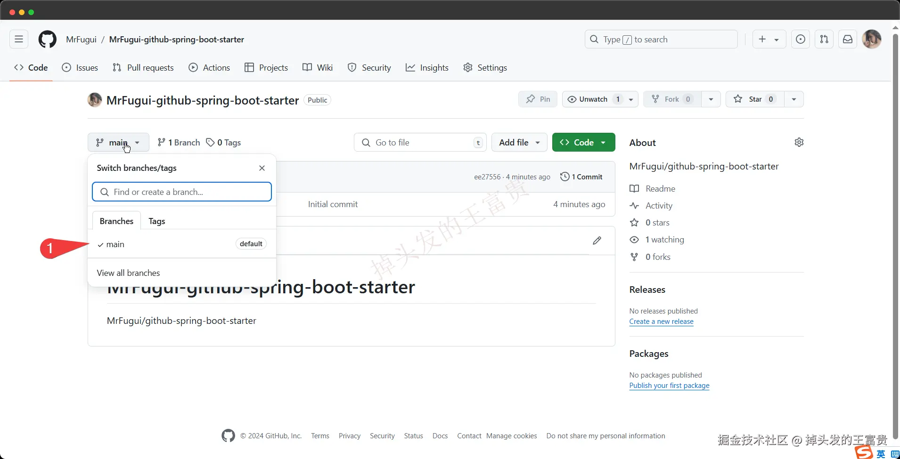This screenshot has width=900, height=459.
Task: Open the create-new plus dropdown
Action: coord(769,40)
